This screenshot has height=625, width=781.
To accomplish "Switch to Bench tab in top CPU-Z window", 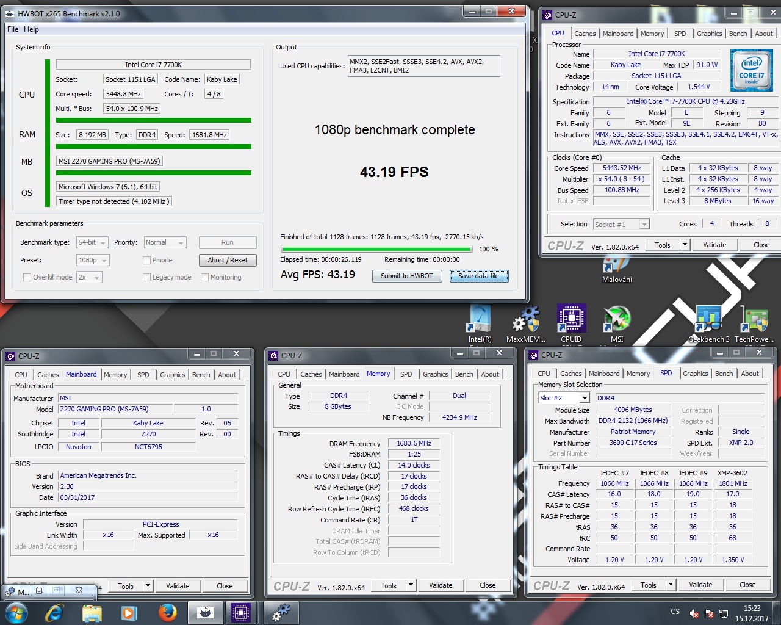I will click(x=738, y=34).
